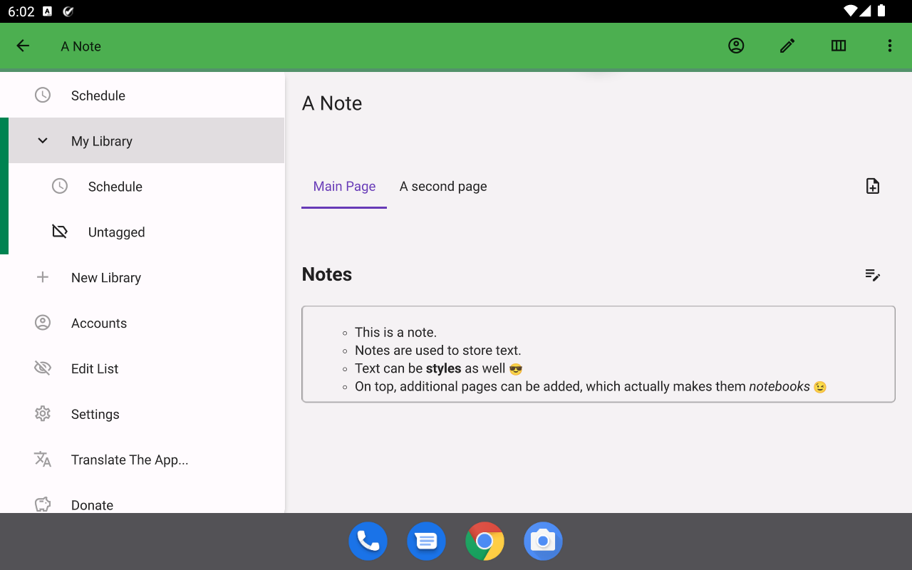
Task: Switch to the Main Page tab
Action: tap(344, 187)
